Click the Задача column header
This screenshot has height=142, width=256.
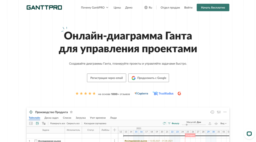[46, 130]
